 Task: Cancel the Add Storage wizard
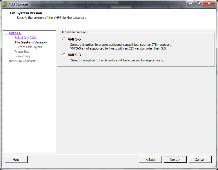point(200,160)
